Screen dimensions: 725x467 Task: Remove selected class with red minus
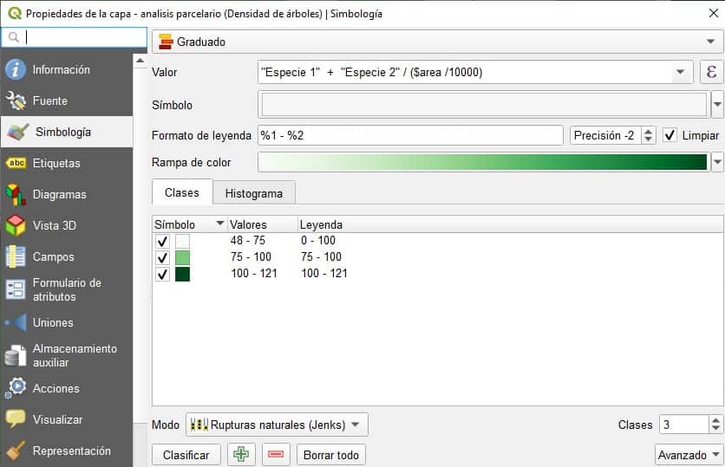(x=276, y=455)
